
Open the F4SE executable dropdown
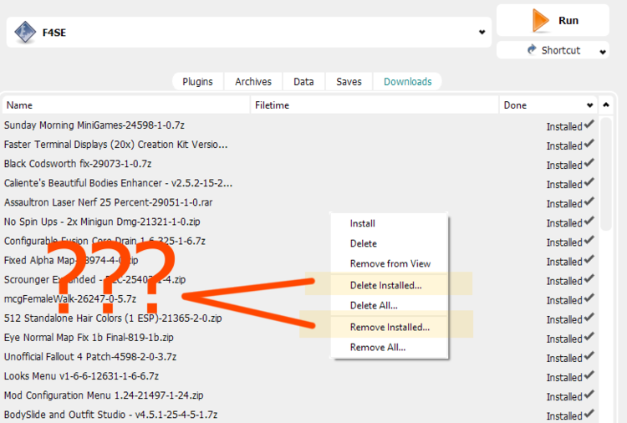tap(482, 33)
